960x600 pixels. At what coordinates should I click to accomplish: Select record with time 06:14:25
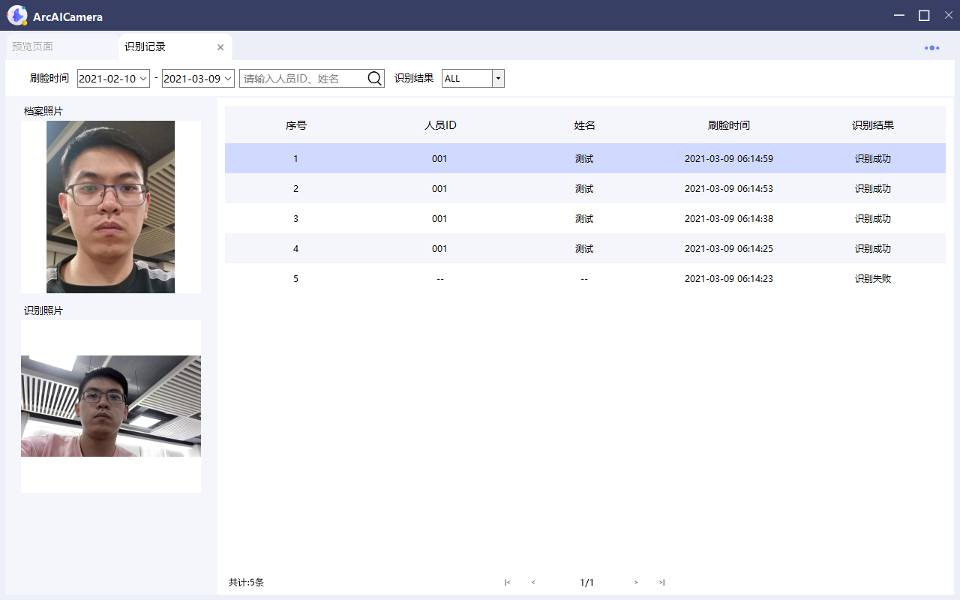click(x=585, y=248)
